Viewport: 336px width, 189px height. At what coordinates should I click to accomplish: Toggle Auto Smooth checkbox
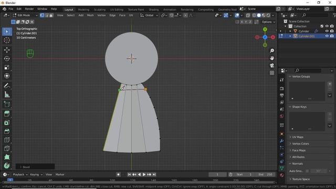pyautogui.click(x=307, y=171)
